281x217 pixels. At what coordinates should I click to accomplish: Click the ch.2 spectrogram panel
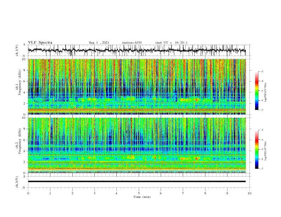[137, 145]
